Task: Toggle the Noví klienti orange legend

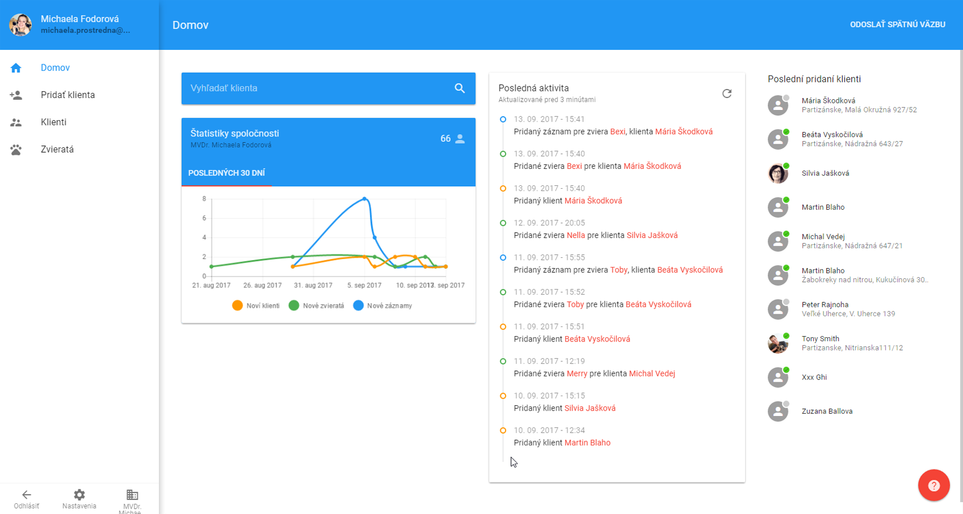Action: (x=256, y=305)
